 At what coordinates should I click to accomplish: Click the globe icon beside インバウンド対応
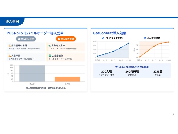click(x=103, y=38)
